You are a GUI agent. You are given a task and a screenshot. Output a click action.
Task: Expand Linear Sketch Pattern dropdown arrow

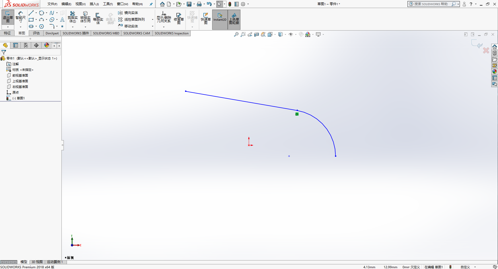click(x=153, y=20)
